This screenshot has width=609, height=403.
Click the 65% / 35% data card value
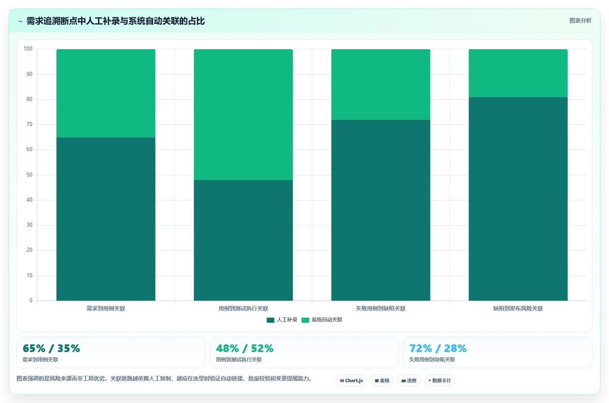[51, 349]
